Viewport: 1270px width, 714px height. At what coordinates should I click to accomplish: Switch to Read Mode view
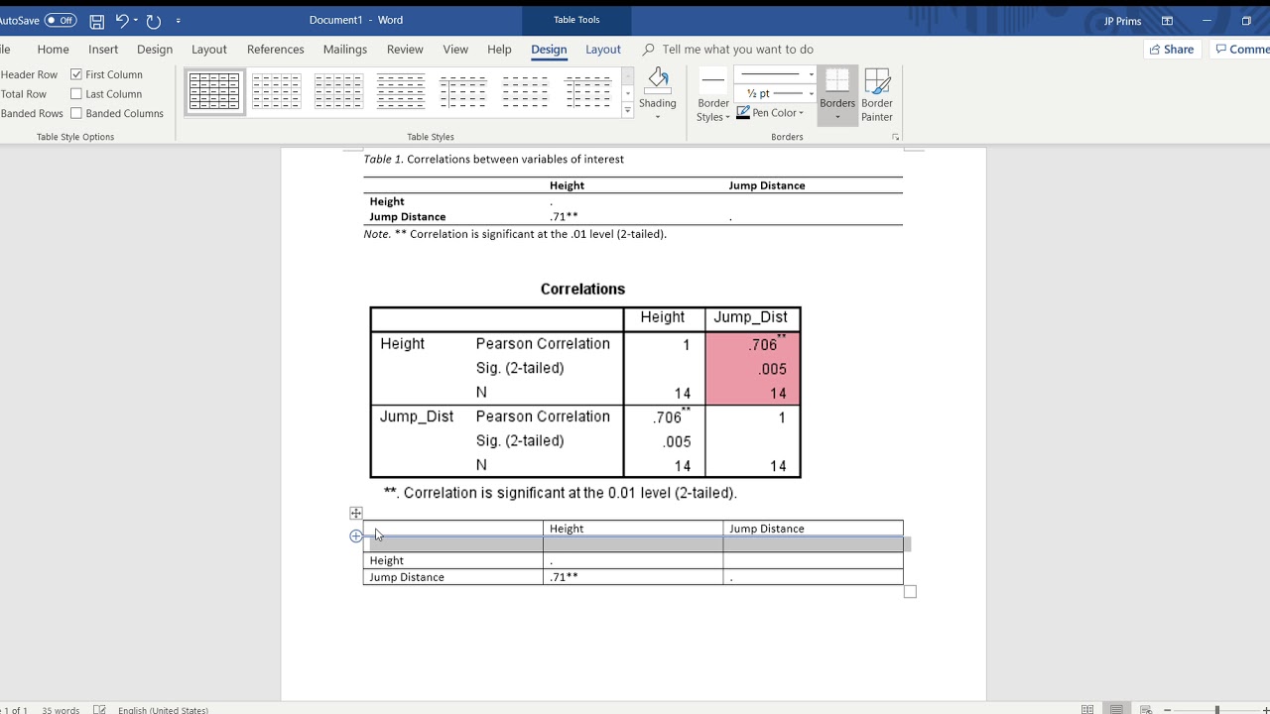(1087, 710)
